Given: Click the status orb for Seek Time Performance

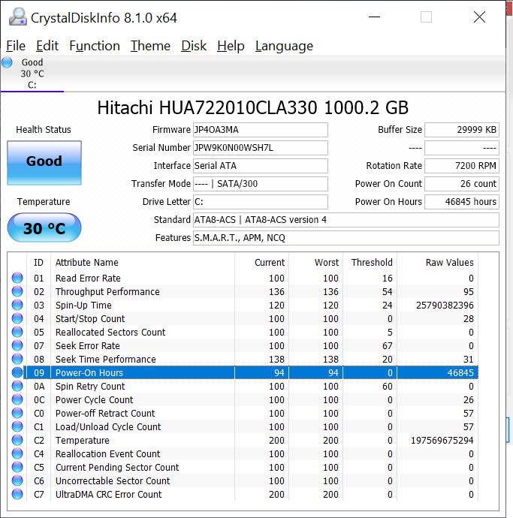Looking at the screenshot, I should click(17, 359).
